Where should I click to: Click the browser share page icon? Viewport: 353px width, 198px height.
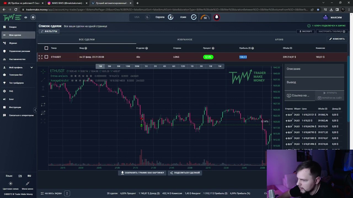click(312, 9)
